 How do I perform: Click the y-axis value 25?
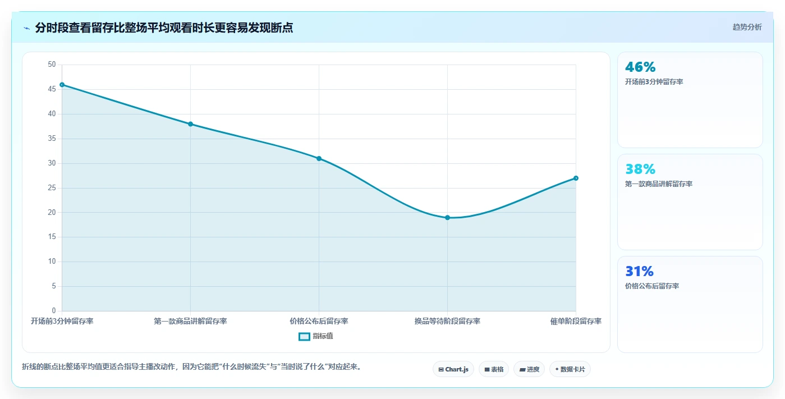[x=52, y=188]
